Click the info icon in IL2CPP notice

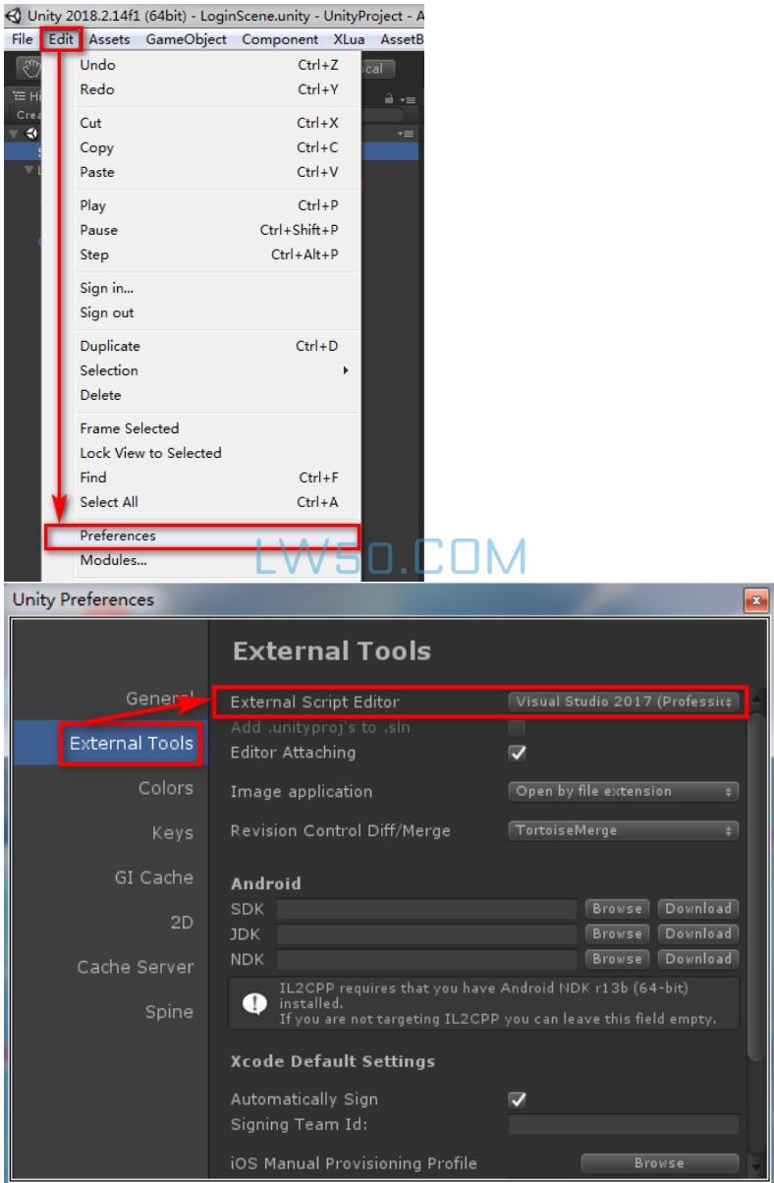(253, 1002)
